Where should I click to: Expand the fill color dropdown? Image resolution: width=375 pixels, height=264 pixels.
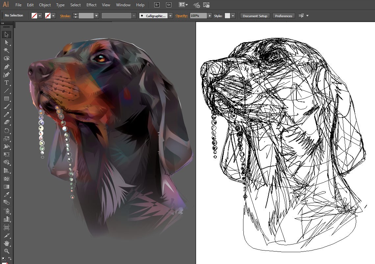40,16
